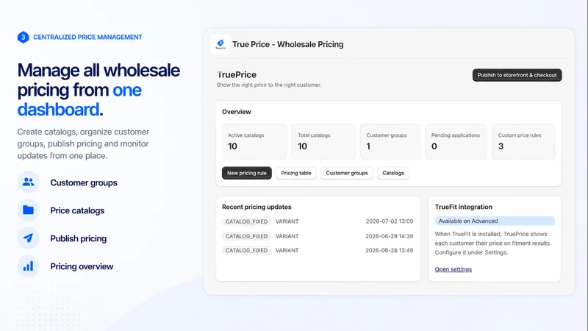Click the Pricing overview feature label
Screen dimensions: 588x331
click(82, 266)
